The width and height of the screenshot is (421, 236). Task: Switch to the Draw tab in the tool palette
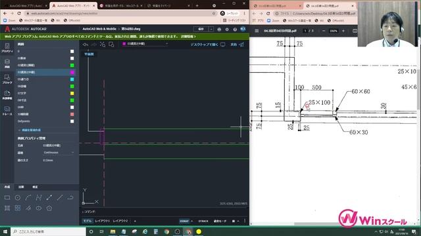point(7,187)
